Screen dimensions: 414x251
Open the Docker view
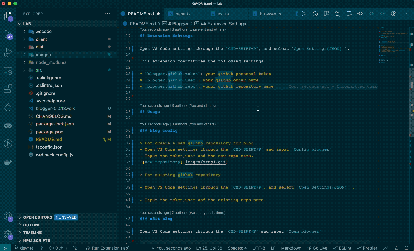click(x=8, y=162)
